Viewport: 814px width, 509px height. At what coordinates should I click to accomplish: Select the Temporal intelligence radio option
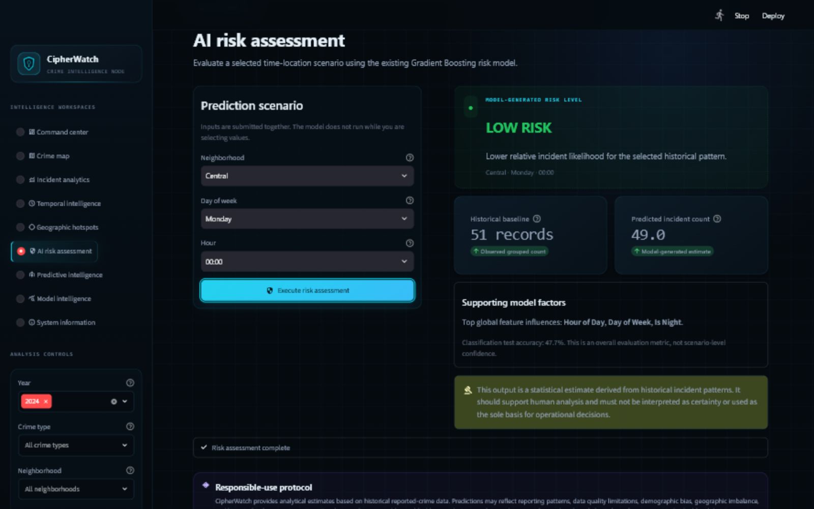20,204
